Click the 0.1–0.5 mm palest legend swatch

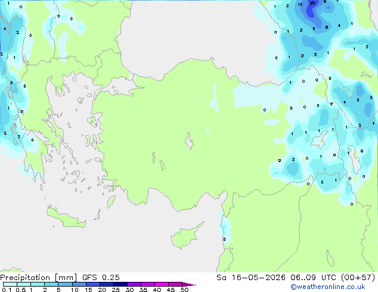[x=10, y=284]
